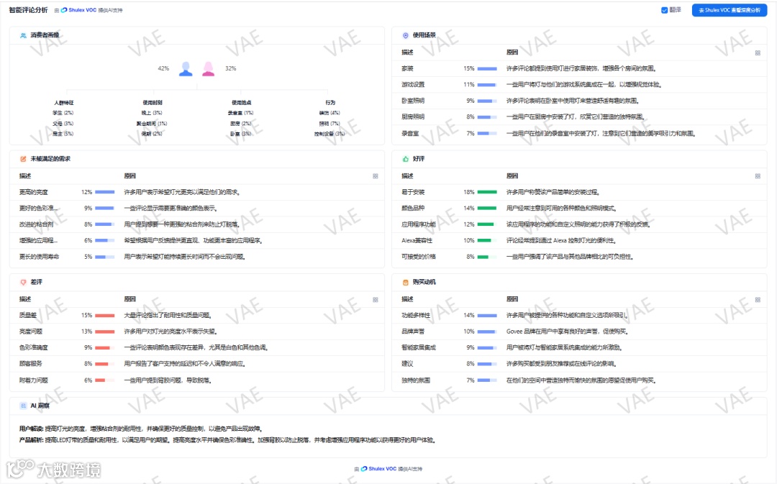Image resolution: width=777 pixels, height=484 pixels.
Task: Select the 独特的氛围 row in 购买动机
Action: pos(579,380)
